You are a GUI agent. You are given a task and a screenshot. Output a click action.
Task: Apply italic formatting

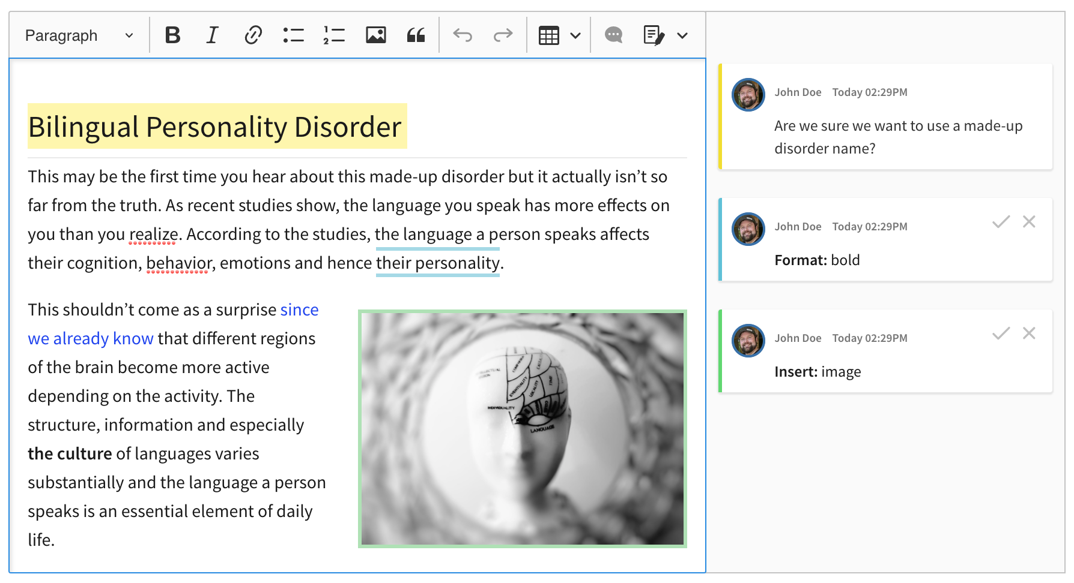pos(212,35)
